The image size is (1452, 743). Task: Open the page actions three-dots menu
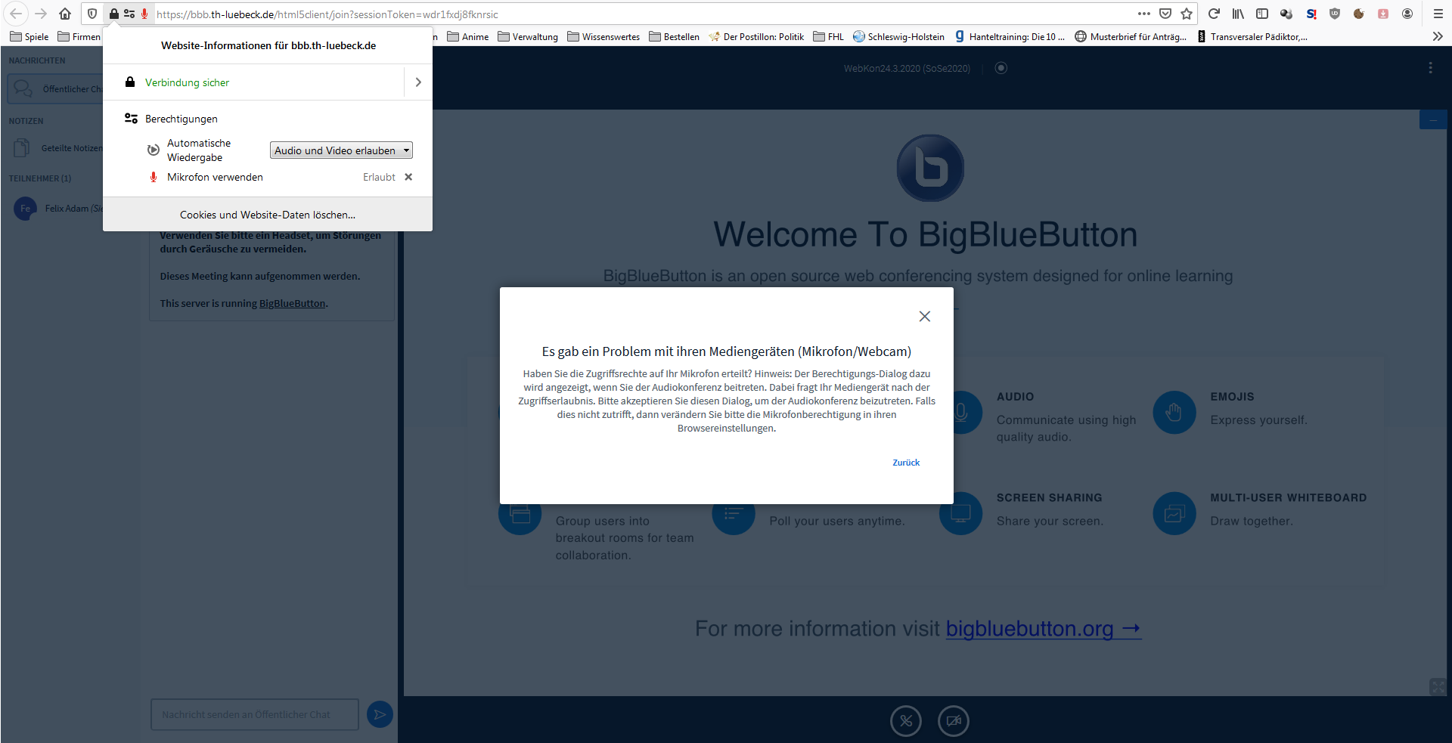1143,14
